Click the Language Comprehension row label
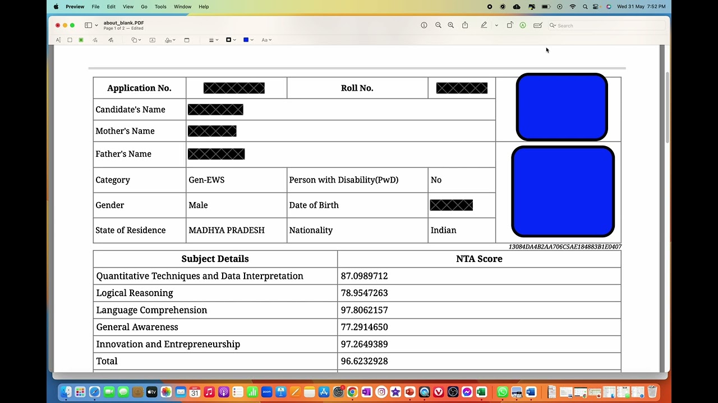Screen dimensions: 718x403 pos(151,310)
